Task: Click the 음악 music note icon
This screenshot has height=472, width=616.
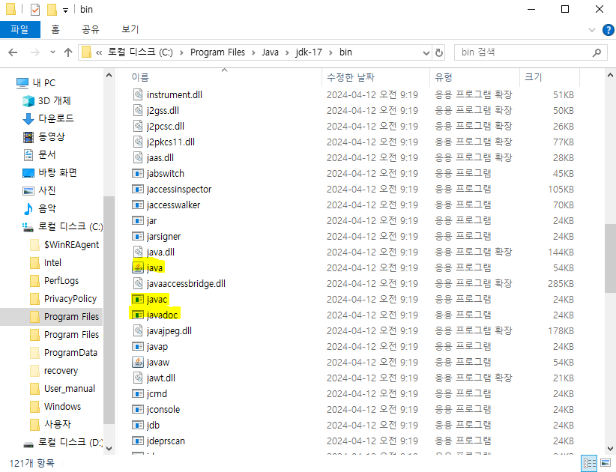Action: [x=28, y=209]
